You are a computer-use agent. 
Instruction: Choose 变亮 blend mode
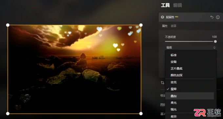pyautogui.click(x=190, y=82)
